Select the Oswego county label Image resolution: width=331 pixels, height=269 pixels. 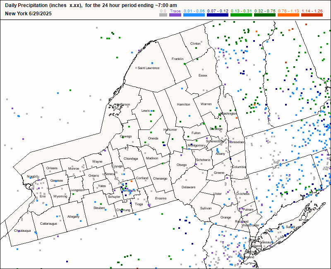[x=126, y=137]
